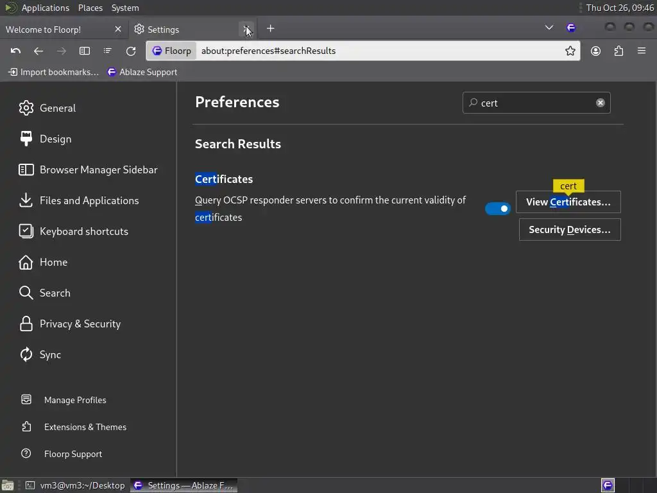This screenshot has width=657, height=493.
Task: Open Search preferences category
Action: (44, 293)
